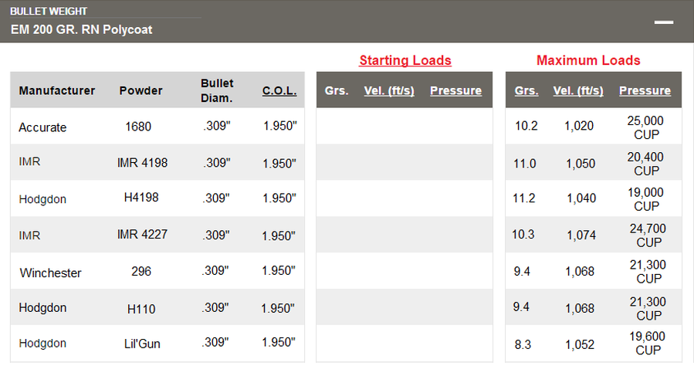Image resolution: width=694 pixels, height=376 pixels.
Task: Click Starting Loads Vel. (ft/s) header
Action: 389,91
